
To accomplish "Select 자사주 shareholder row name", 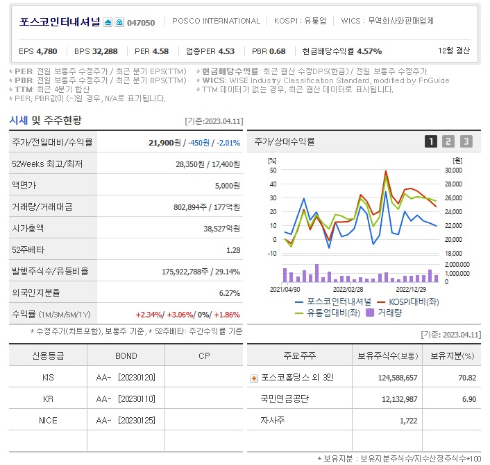I will pos(273,421).
